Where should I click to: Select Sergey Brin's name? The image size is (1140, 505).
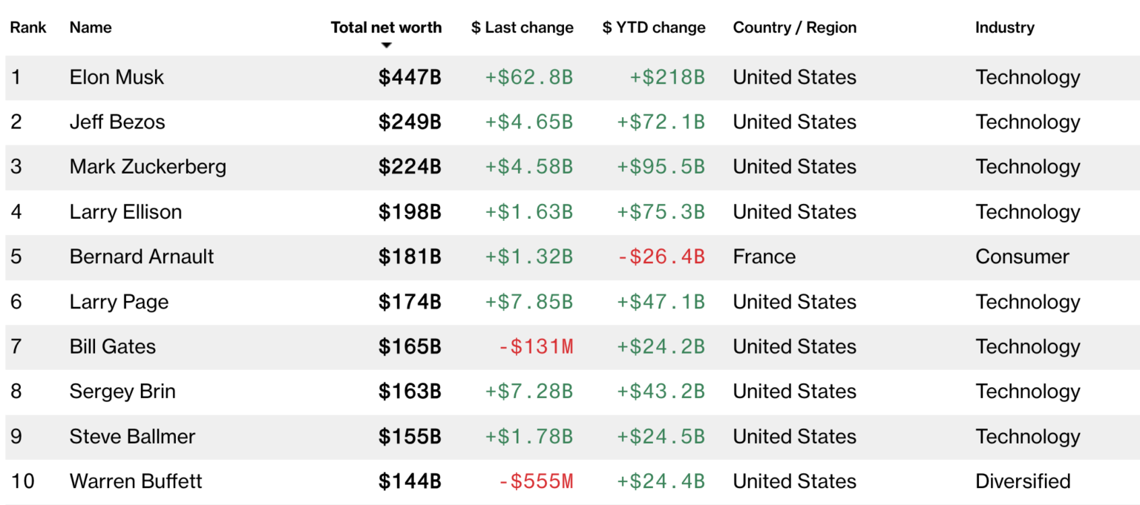(x=122, y=392)
